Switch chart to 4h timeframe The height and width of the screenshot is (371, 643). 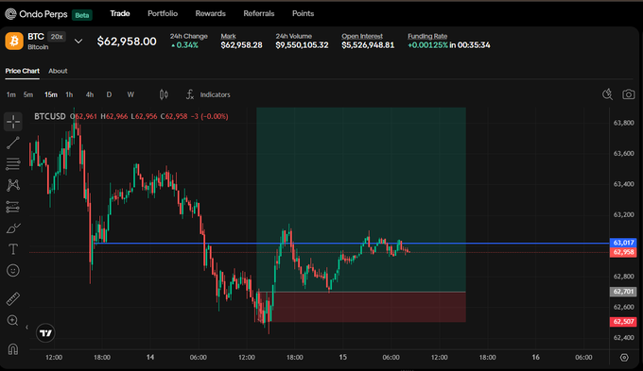coord(90,94)
